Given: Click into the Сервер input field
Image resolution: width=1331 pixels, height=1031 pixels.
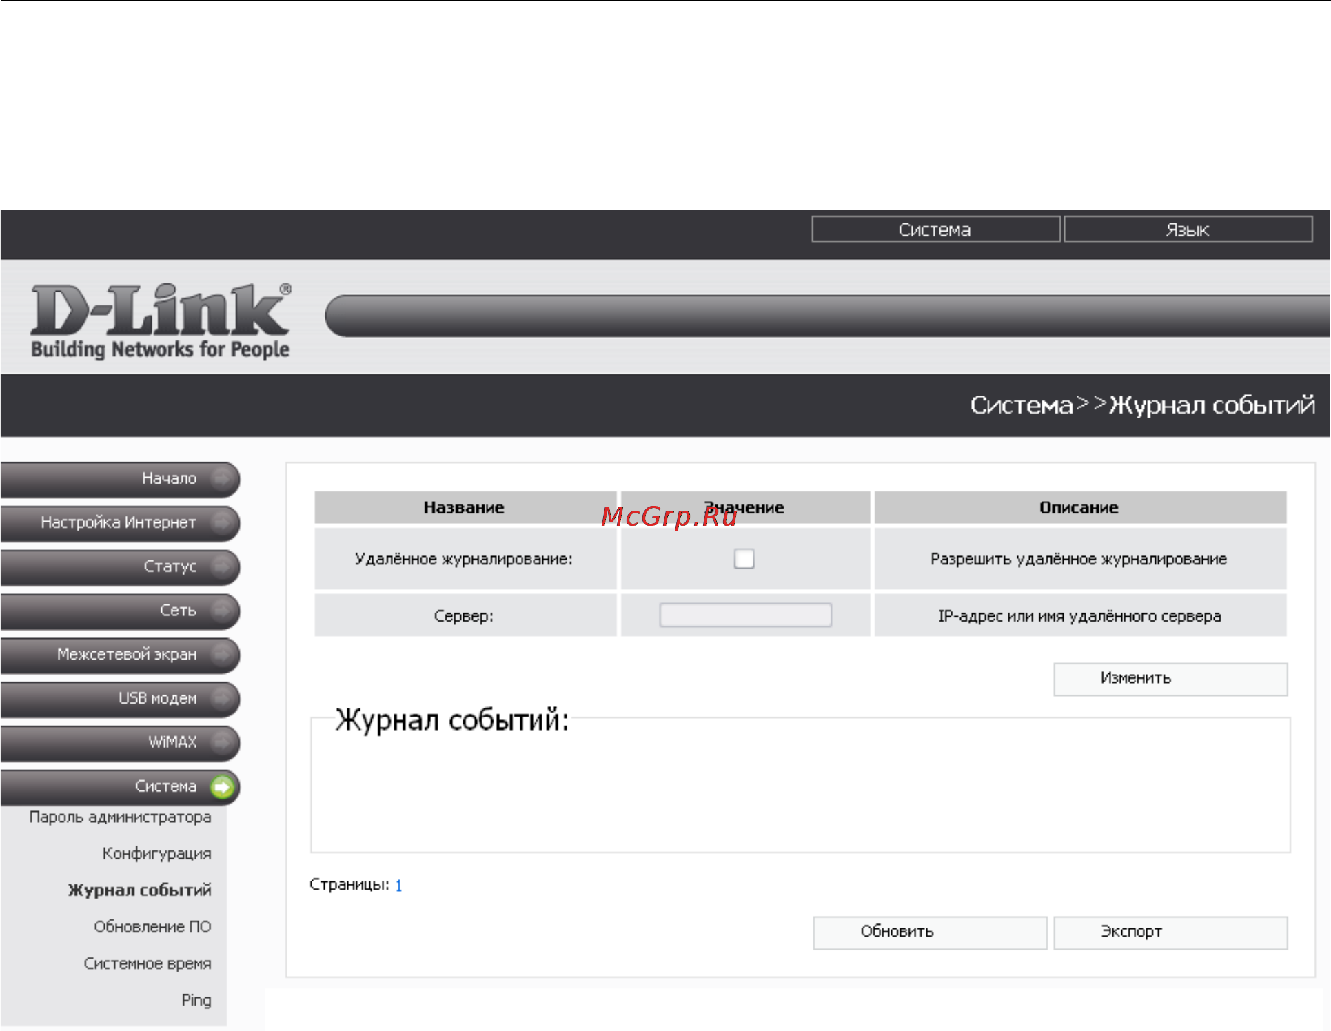Looking at the screenshot, I should [745, 615].
